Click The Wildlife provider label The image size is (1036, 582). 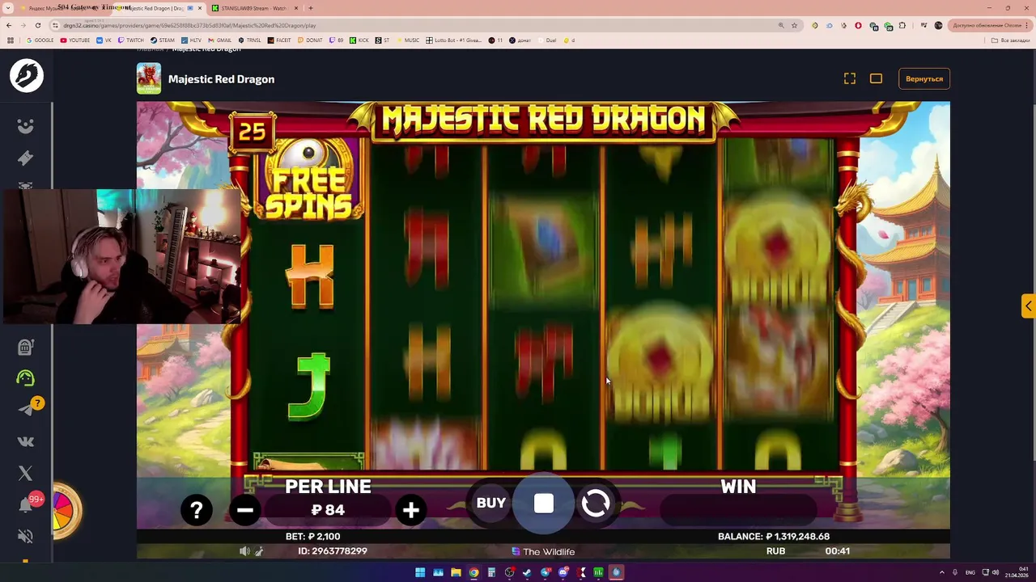tap(543, 551)
